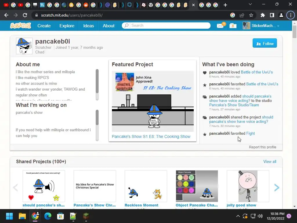
Task: Open the Explore page
Action: 67,26
